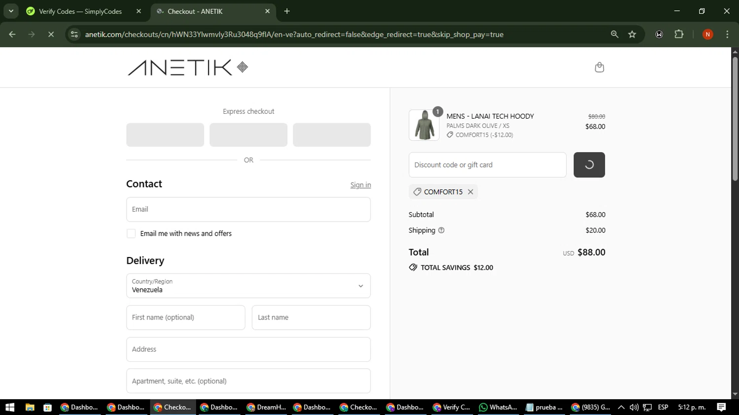Click the browser address bar URL
Image resolution: width=739 pixels, height=415 pixels.
(x=294, y=34)
